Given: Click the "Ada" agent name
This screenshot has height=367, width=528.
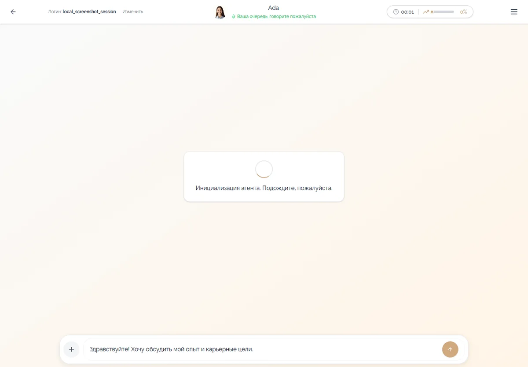Looking at the screenshot, I should 274,8.
